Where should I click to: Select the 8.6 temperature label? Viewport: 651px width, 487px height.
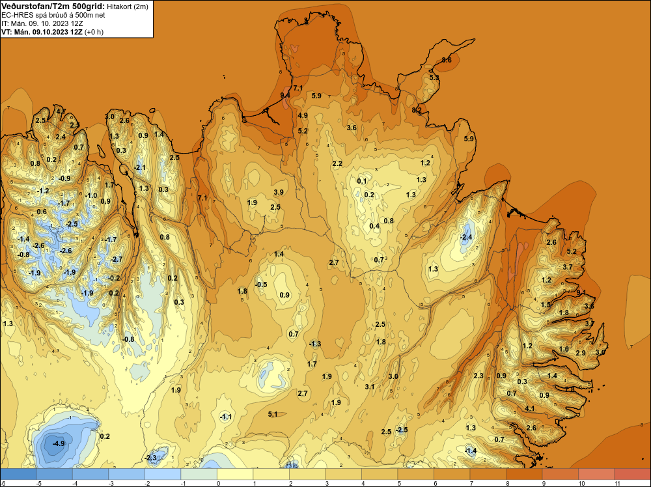447,60
